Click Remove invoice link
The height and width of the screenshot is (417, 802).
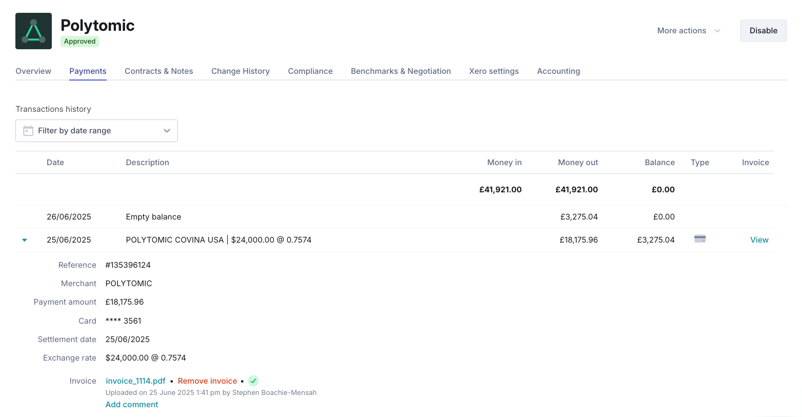(207, 381)
